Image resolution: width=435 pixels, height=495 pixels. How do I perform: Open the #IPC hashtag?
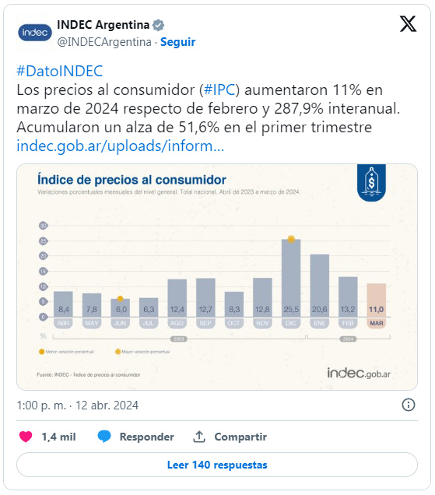click(219, 90)
